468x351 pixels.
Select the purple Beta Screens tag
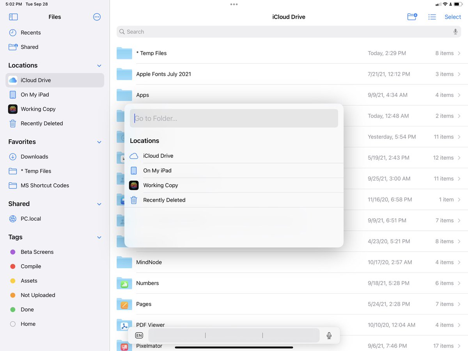55,252
